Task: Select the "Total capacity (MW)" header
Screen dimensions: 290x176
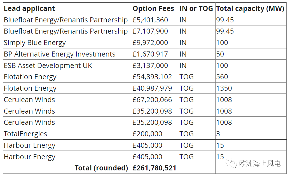Action: coord(250,9)
